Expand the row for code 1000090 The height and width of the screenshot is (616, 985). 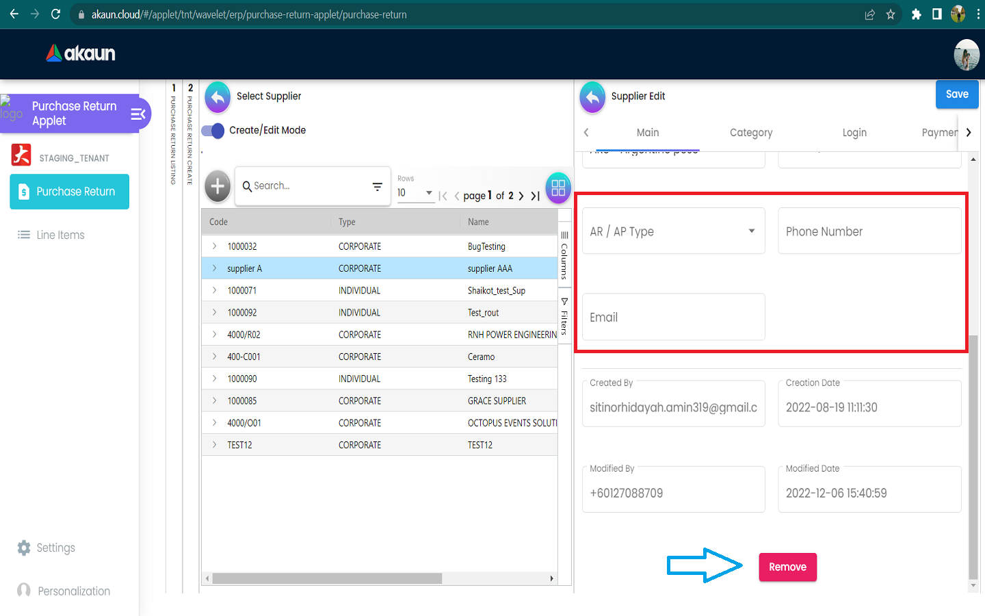coord(214,378)
